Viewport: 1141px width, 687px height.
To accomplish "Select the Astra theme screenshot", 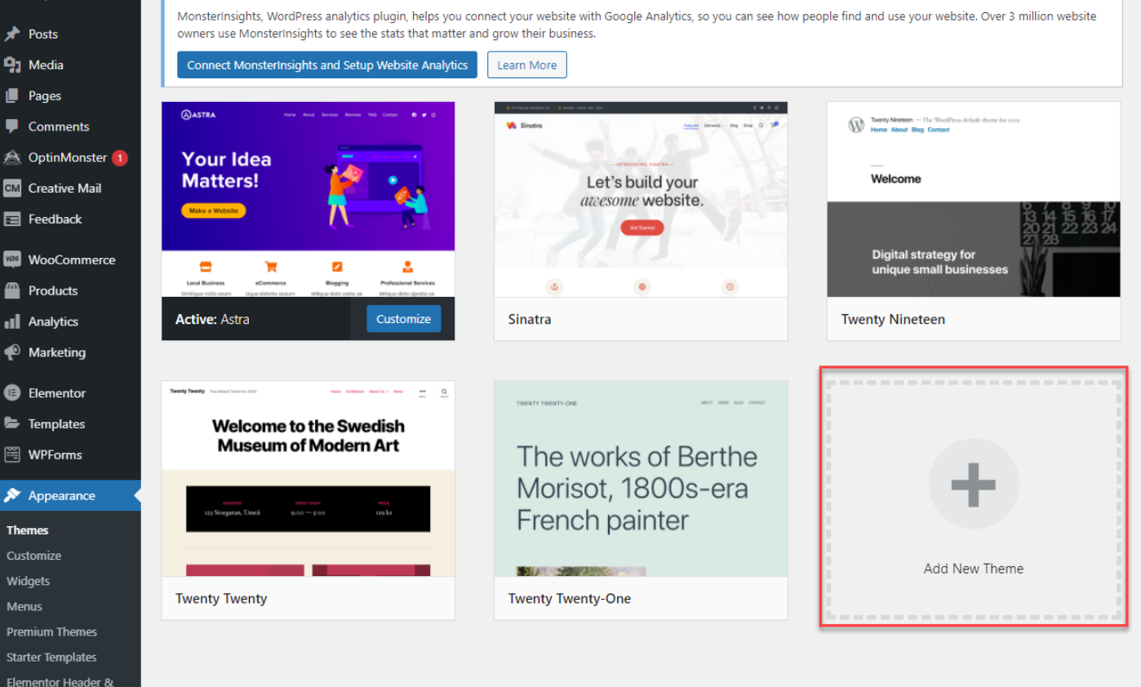I will coord(309,199).
